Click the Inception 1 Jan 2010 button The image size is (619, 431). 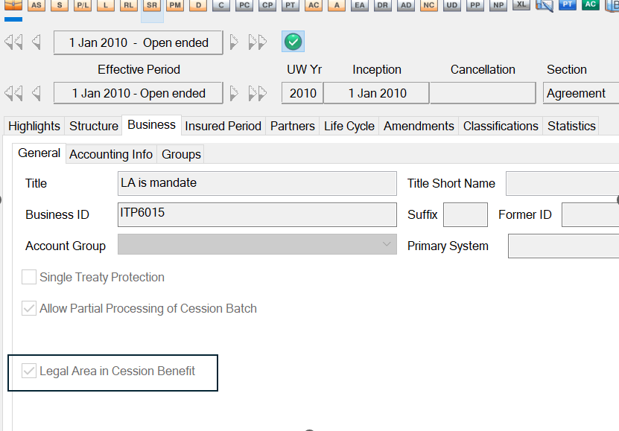pyautogui.click(x=377, y=93)
